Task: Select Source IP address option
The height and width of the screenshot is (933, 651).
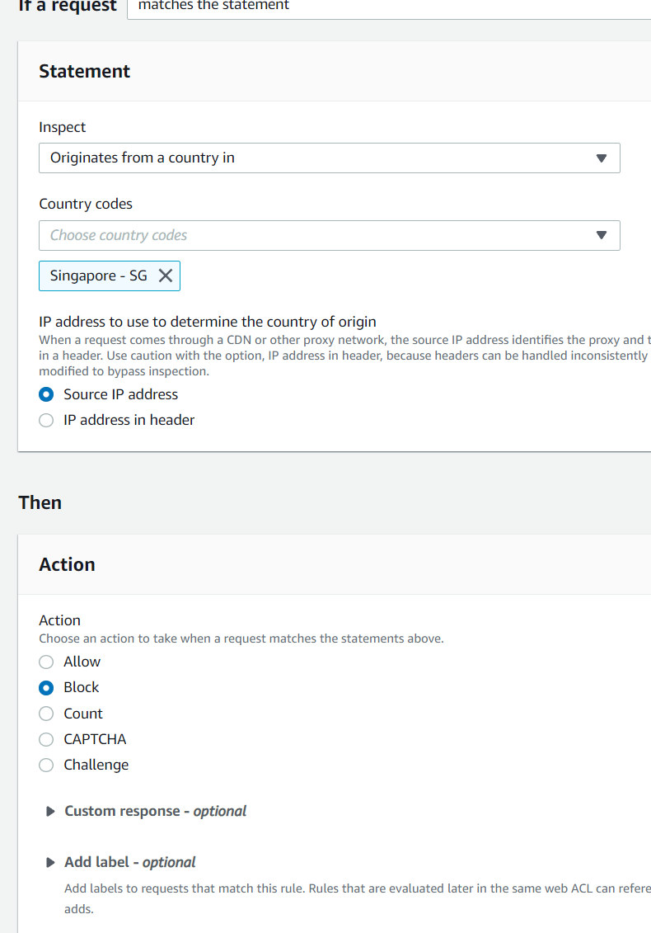Action: 46,394
